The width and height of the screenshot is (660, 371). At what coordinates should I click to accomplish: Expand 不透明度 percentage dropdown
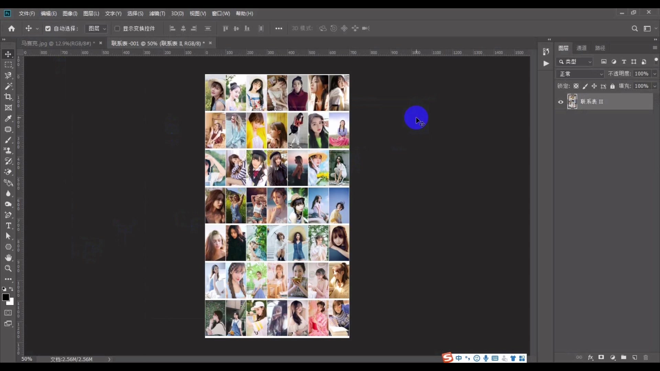655,74
